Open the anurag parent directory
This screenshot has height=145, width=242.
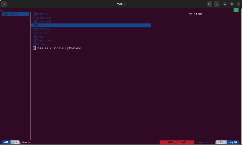point(16,14)
